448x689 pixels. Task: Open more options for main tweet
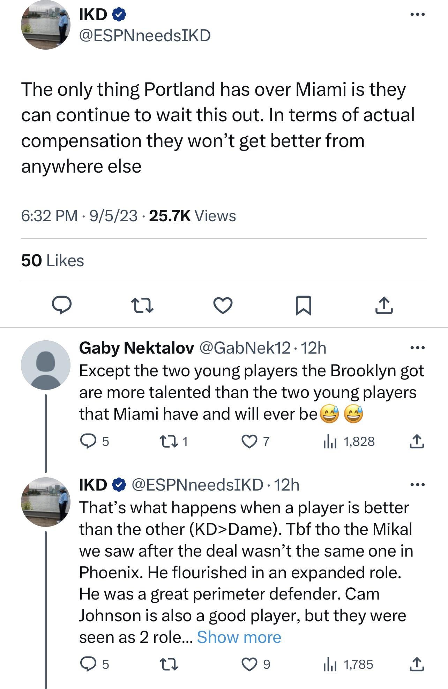point(417,15)
